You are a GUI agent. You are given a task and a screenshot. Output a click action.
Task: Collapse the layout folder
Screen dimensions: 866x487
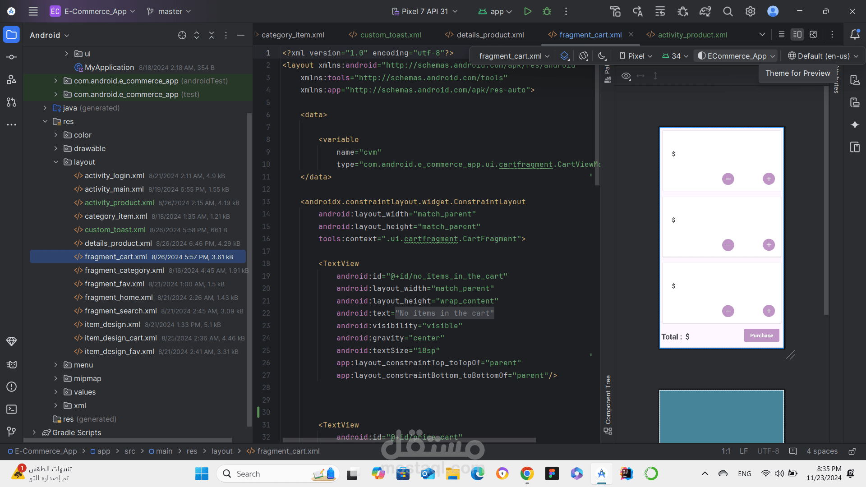coord(55,162)
